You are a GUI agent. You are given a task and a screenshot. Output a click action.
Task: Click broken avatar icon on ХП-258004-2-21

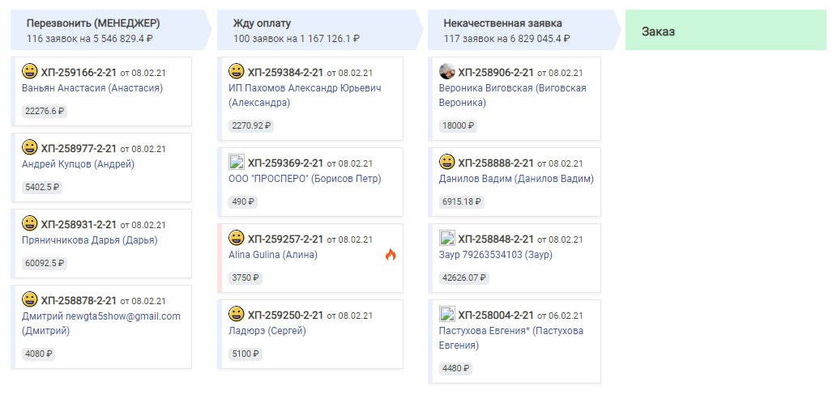pos(446,314)
